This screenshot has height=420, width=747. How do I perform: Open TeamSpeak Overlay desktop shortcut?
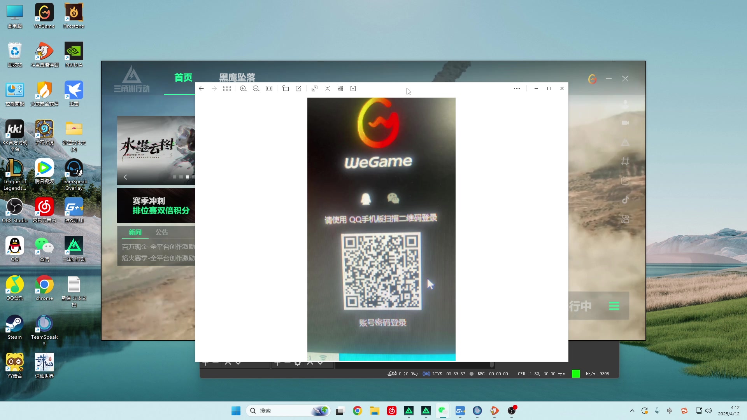pos(74,175)
